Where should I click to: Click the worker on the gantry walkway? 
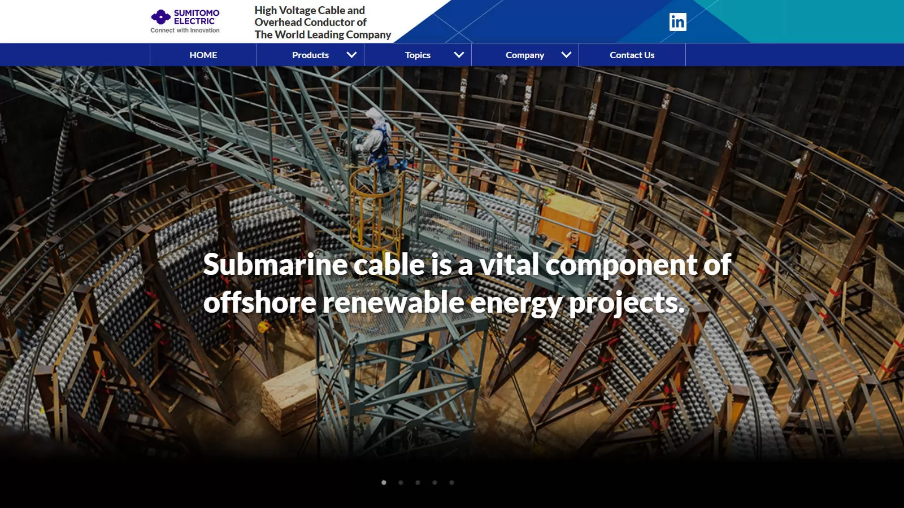pos(376,141)
